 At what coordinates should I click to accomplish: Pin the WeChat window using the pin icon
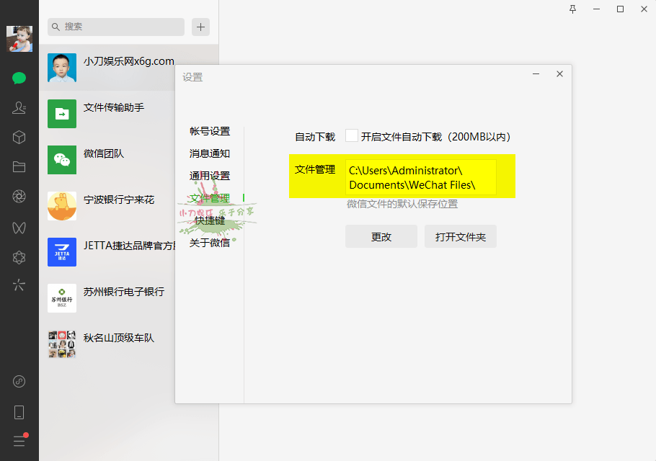(572, 9)
